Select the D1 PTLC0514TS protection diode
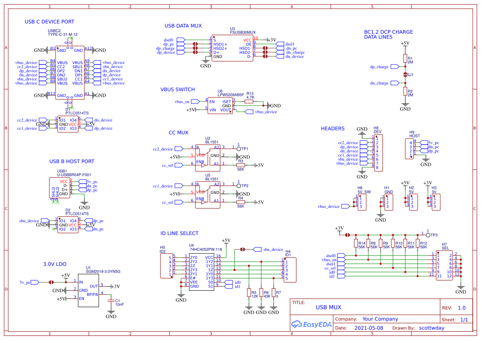 [x=68, y=124]
